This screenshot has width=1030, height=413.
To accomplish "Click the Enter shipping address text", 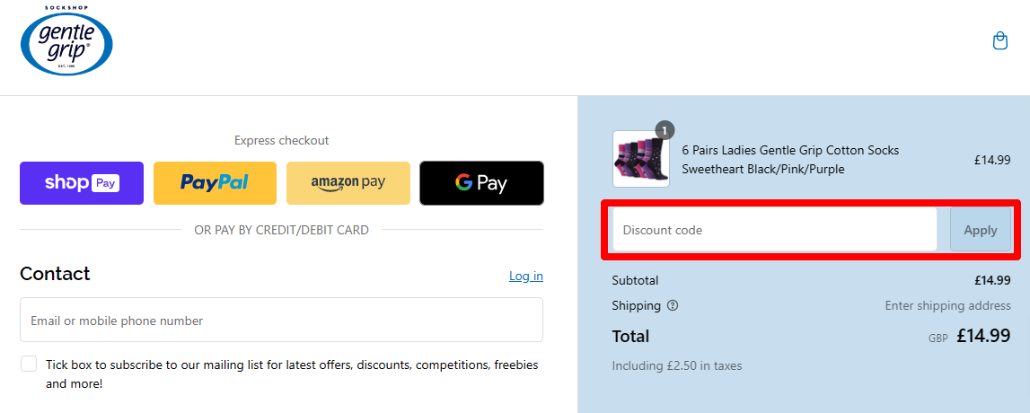I will coord(947,305).
